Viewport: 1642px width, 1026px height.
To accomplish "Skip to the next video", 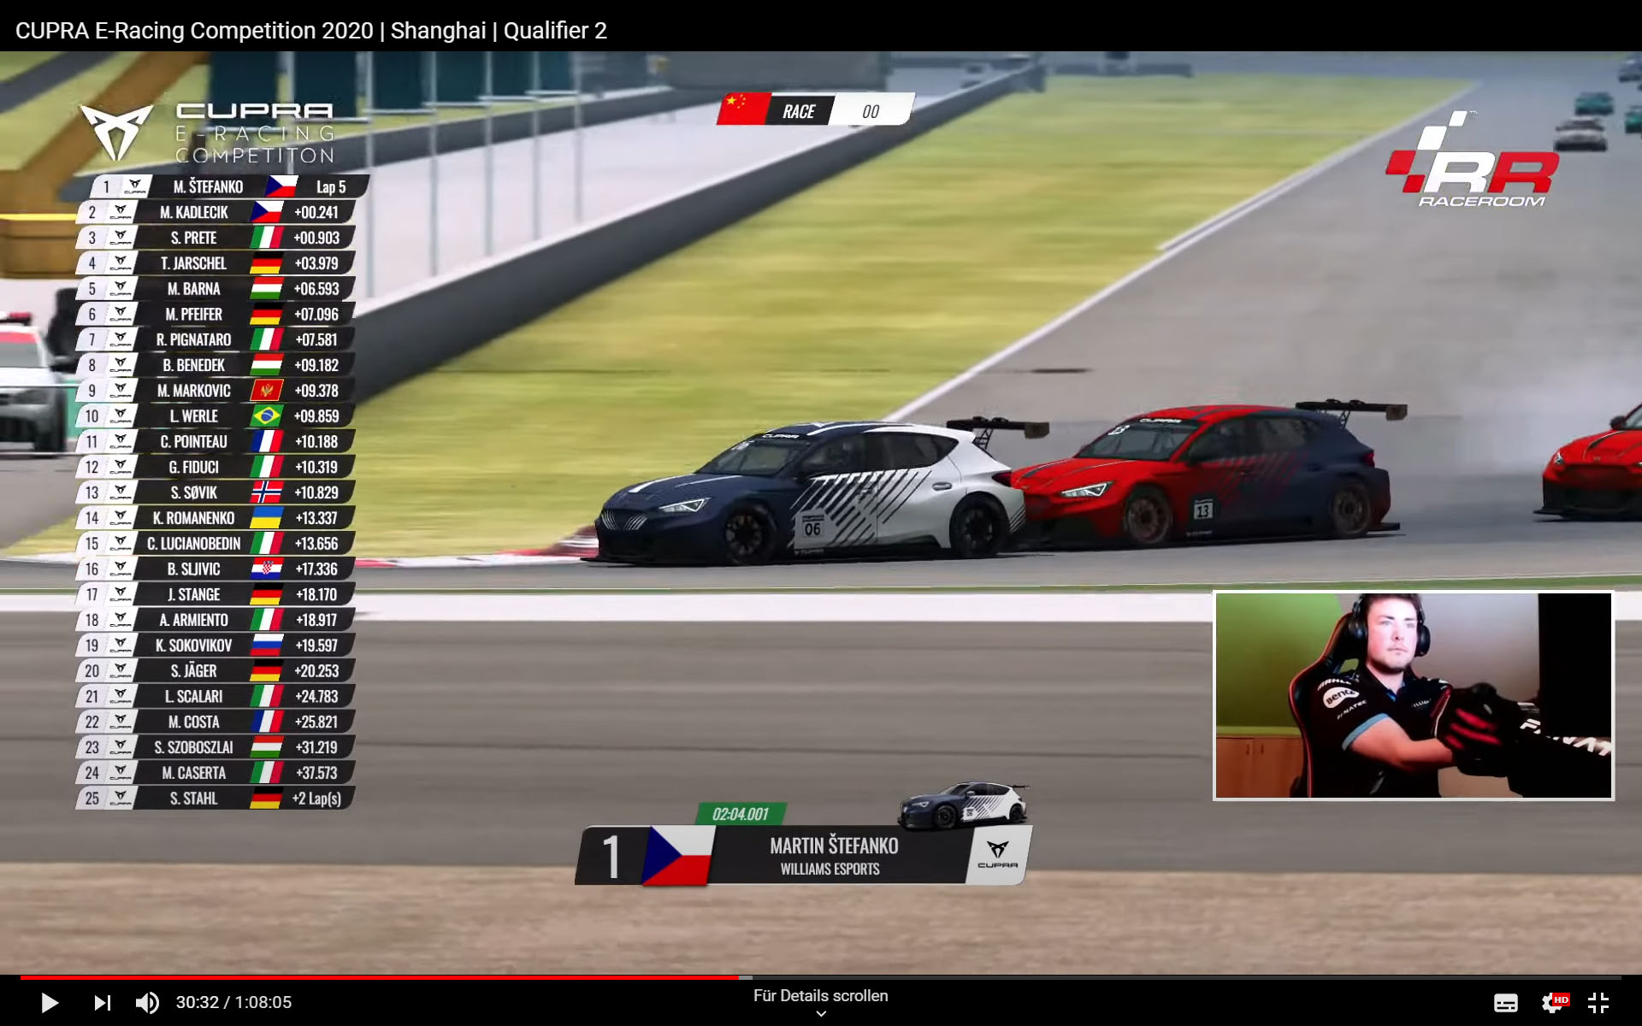I will 102,1002.
